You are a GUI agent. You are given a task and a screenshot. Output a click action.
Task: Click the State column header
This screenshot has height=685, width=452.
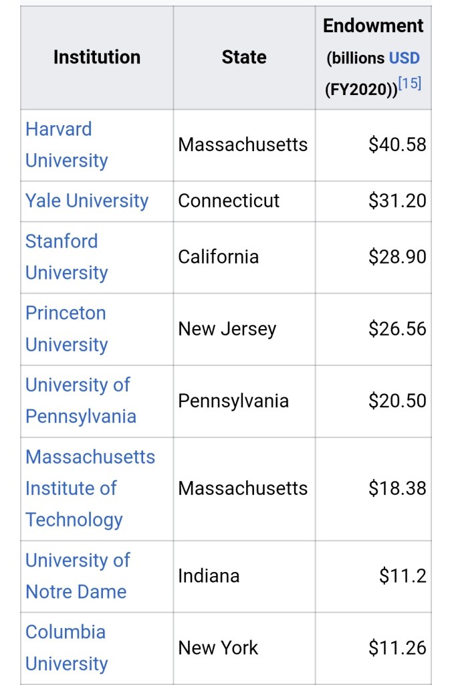tap(244, 58)
